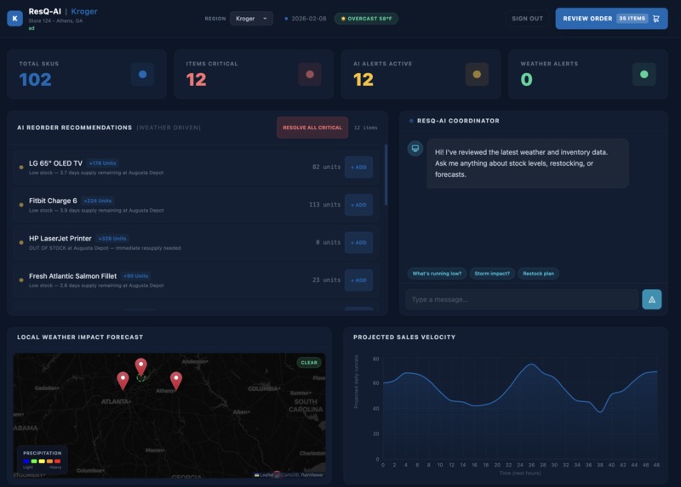
Task: Click Resolve All Critical button
Action: coord(312,127)
